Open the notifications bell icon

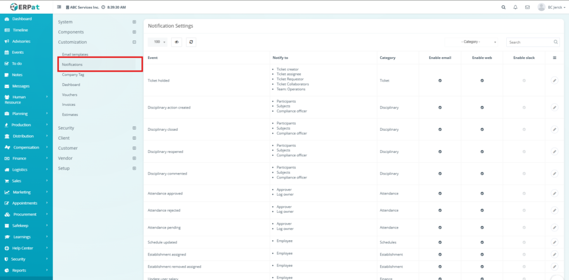tap(515, 7)
